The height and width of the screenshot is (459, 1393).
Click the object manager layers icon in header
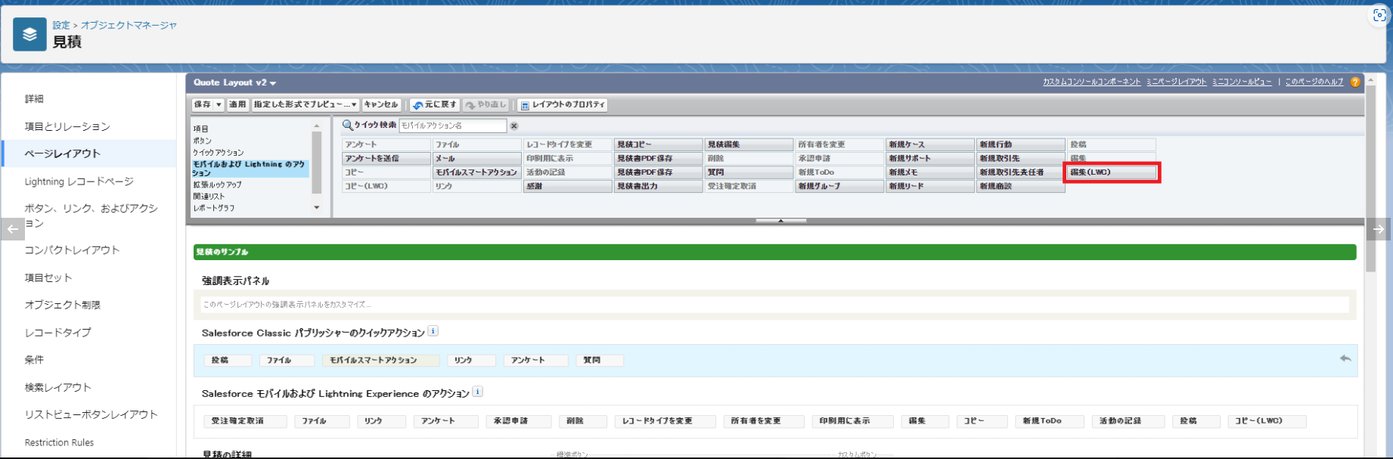tap(29, 34)
